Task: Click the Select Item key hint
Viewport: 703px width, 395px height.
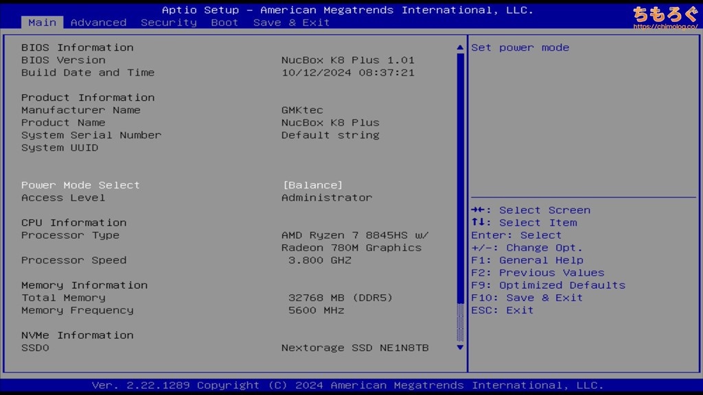Action: (524, 223)
